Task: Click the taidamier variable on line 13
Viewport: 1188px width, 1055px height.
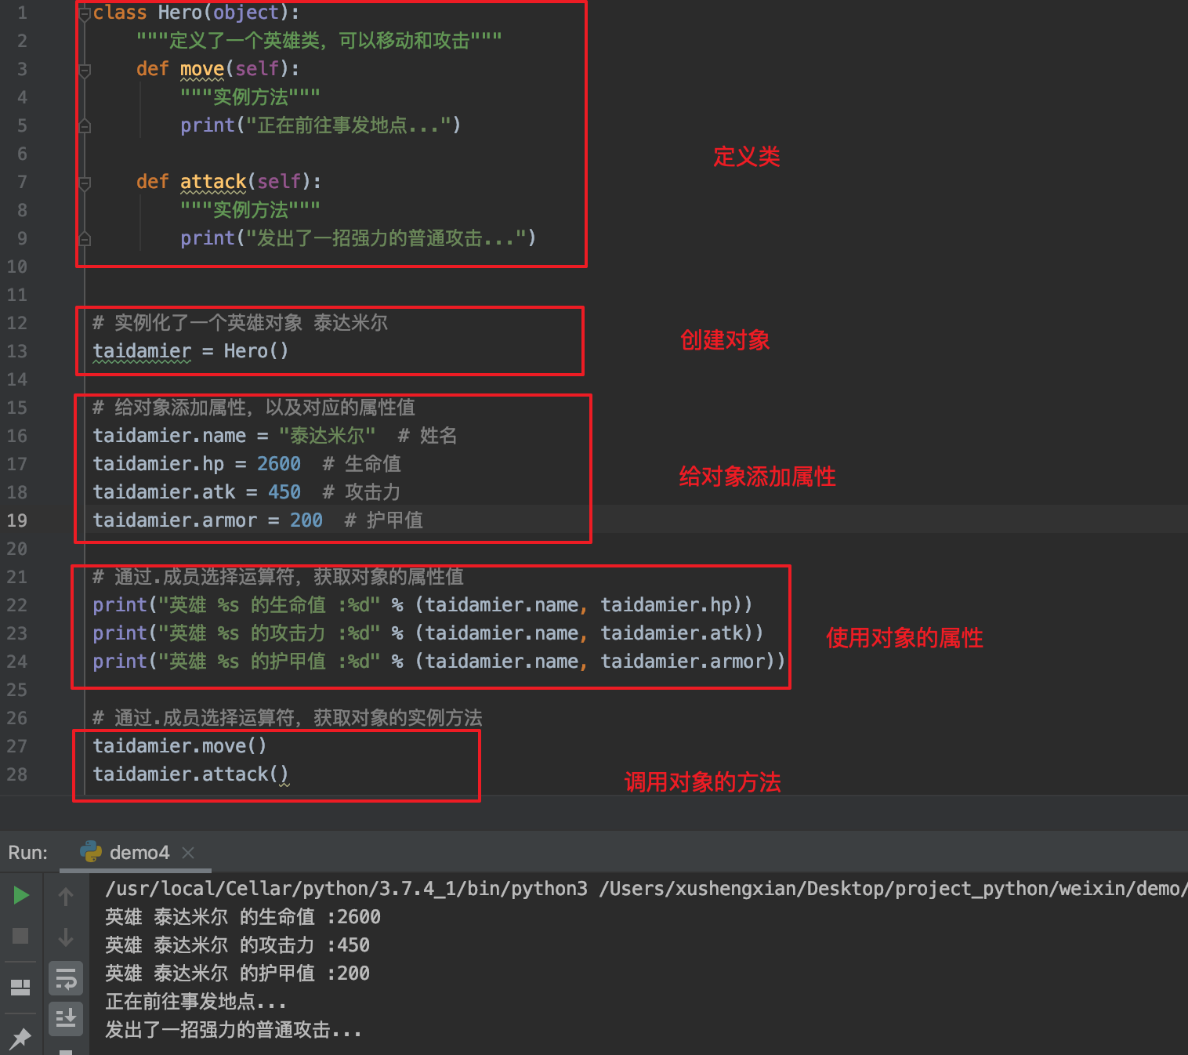Action: (142, 351)
